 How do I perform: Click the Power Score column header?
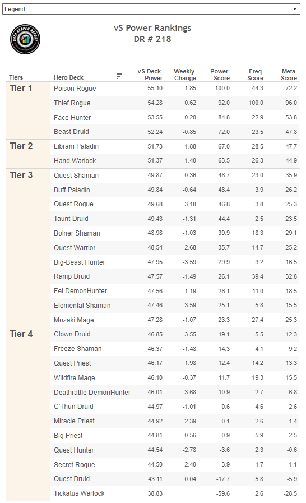click(220, 75)
